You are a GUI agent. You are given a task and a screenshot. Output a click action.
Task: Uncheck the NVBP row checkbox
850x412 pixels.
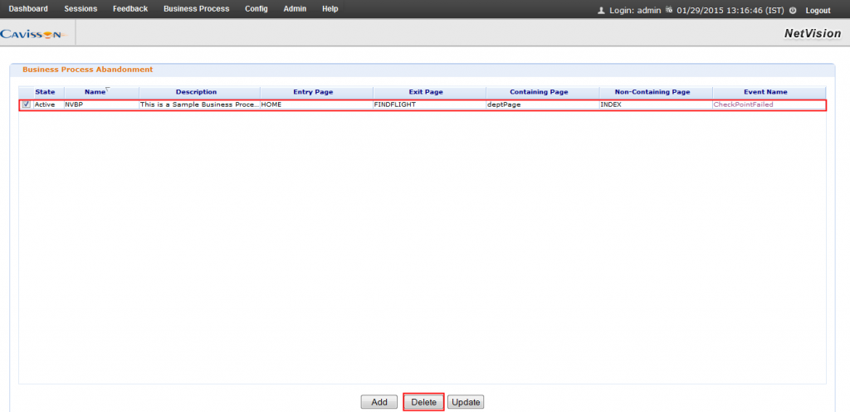(26, 104)
